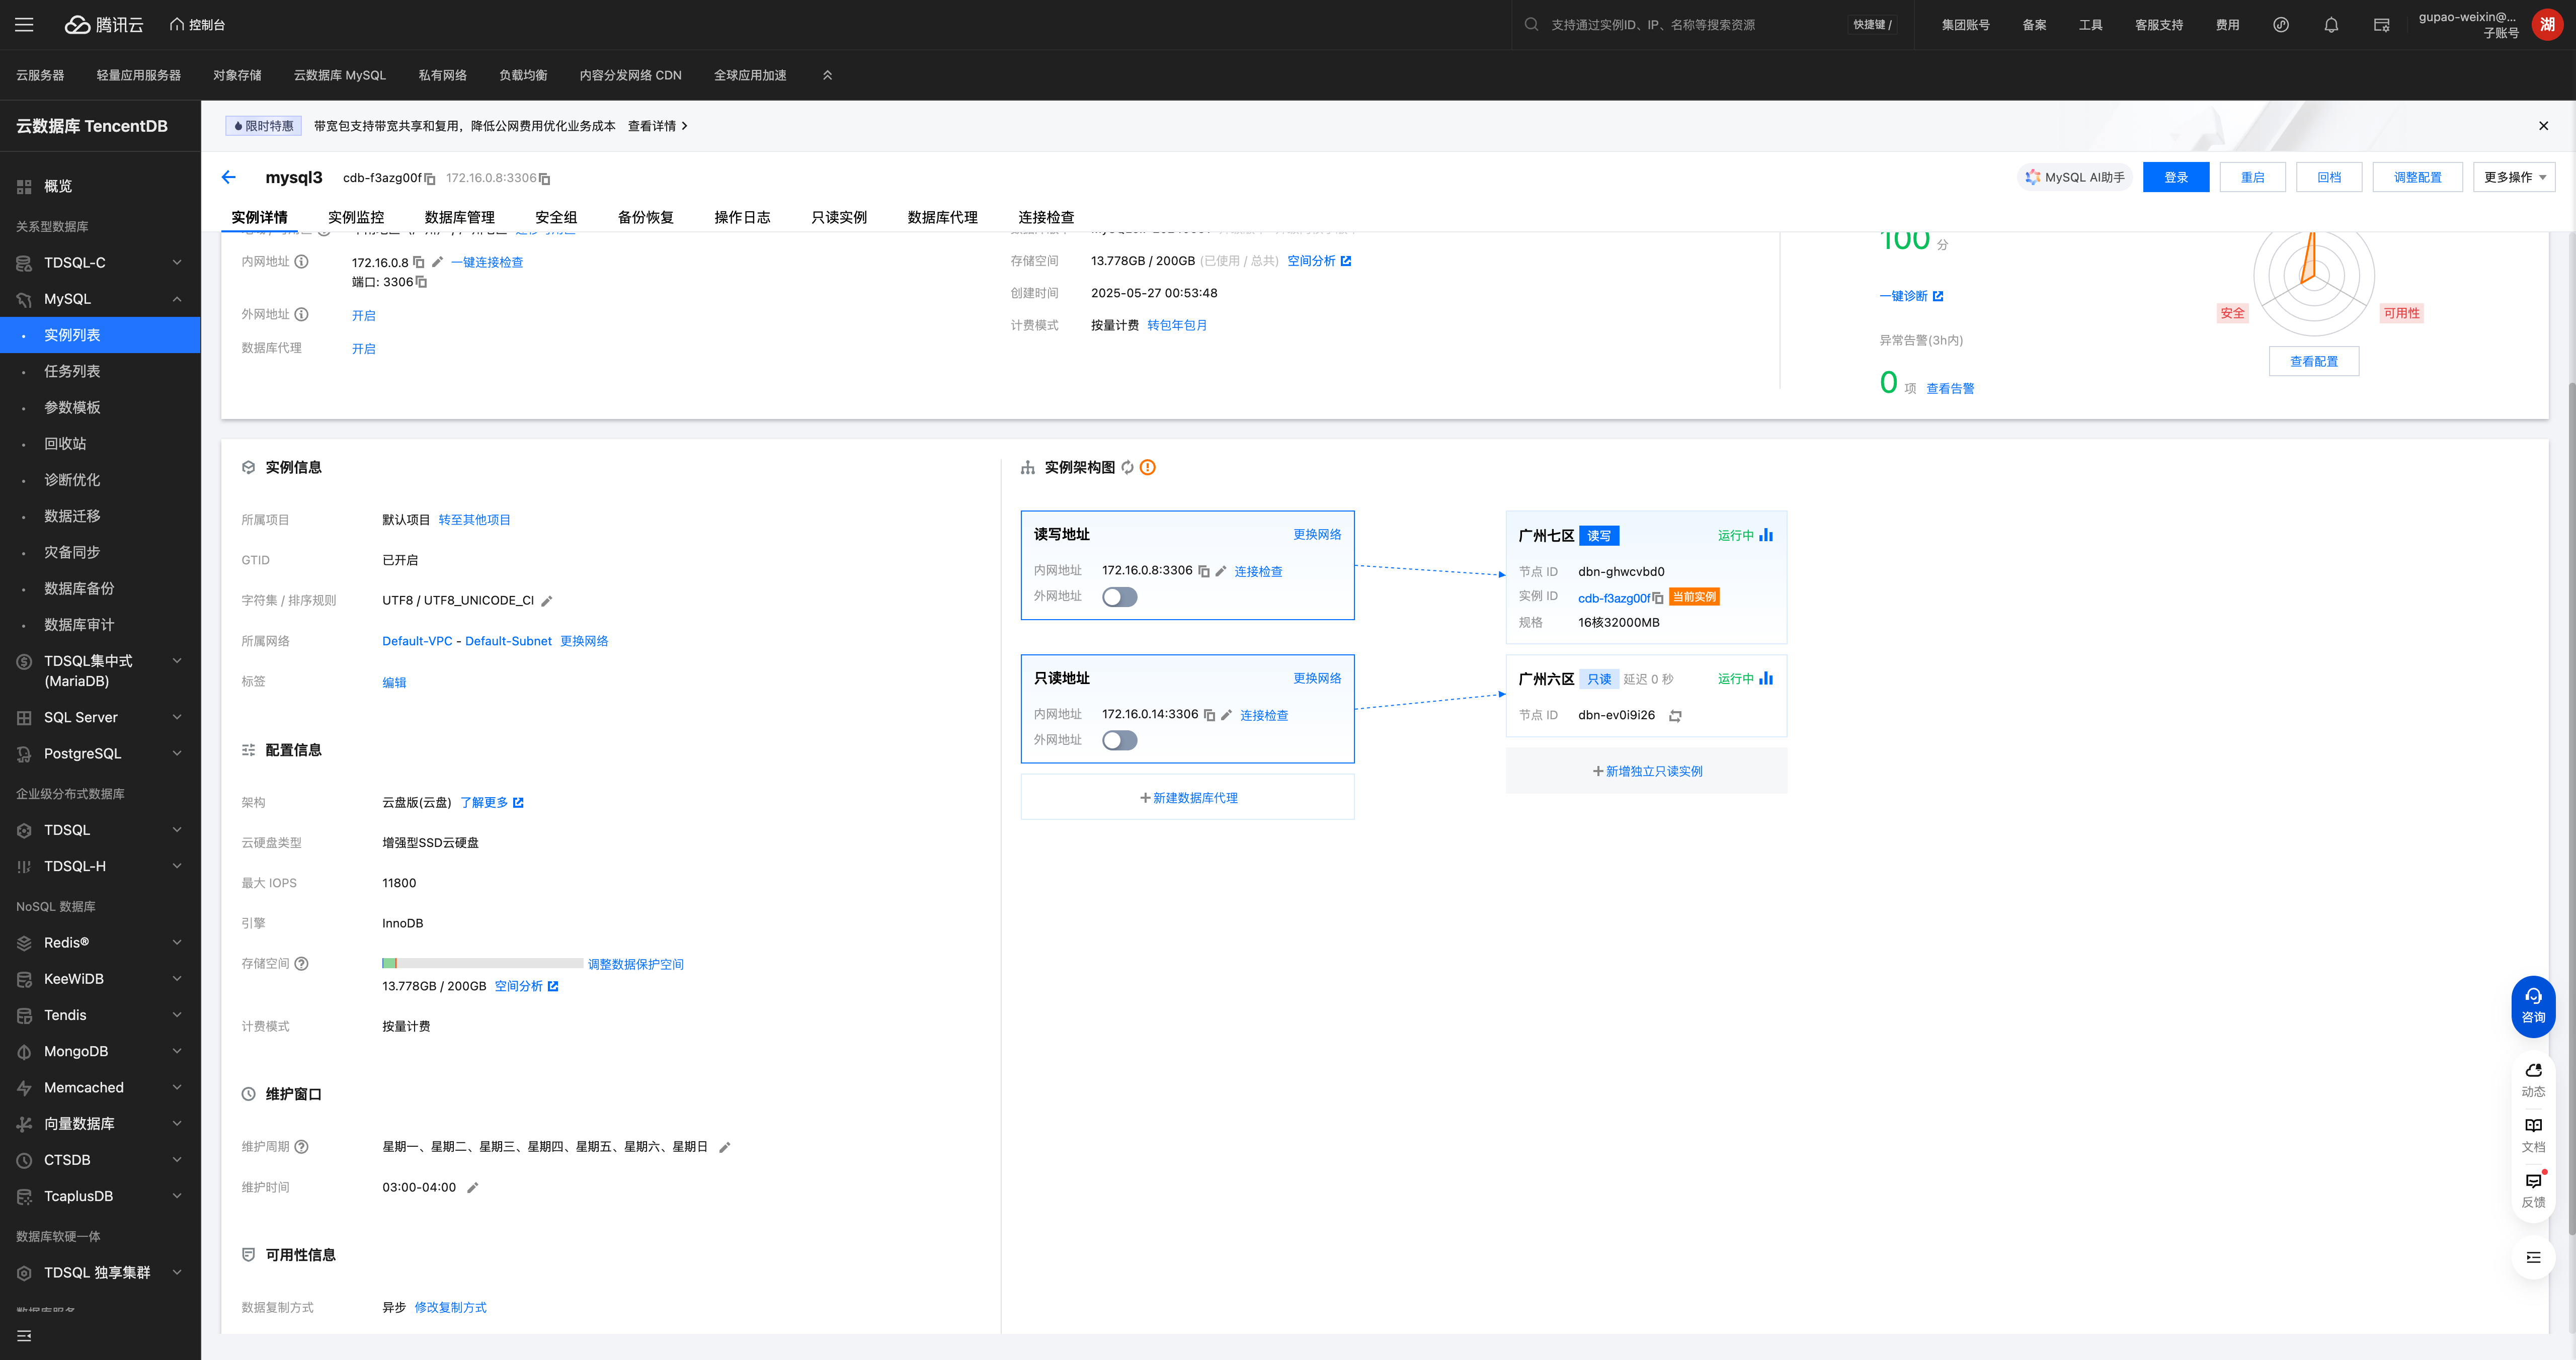Switch to the 备份恢复 tab
This screenshot has height=1360, width=2576.
click(645, 217)
